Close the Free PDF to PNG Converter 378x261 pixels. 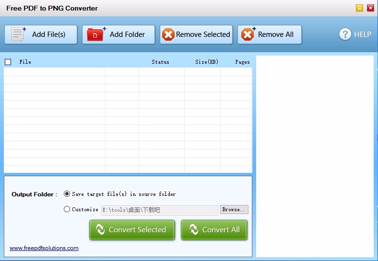point(370,8)
